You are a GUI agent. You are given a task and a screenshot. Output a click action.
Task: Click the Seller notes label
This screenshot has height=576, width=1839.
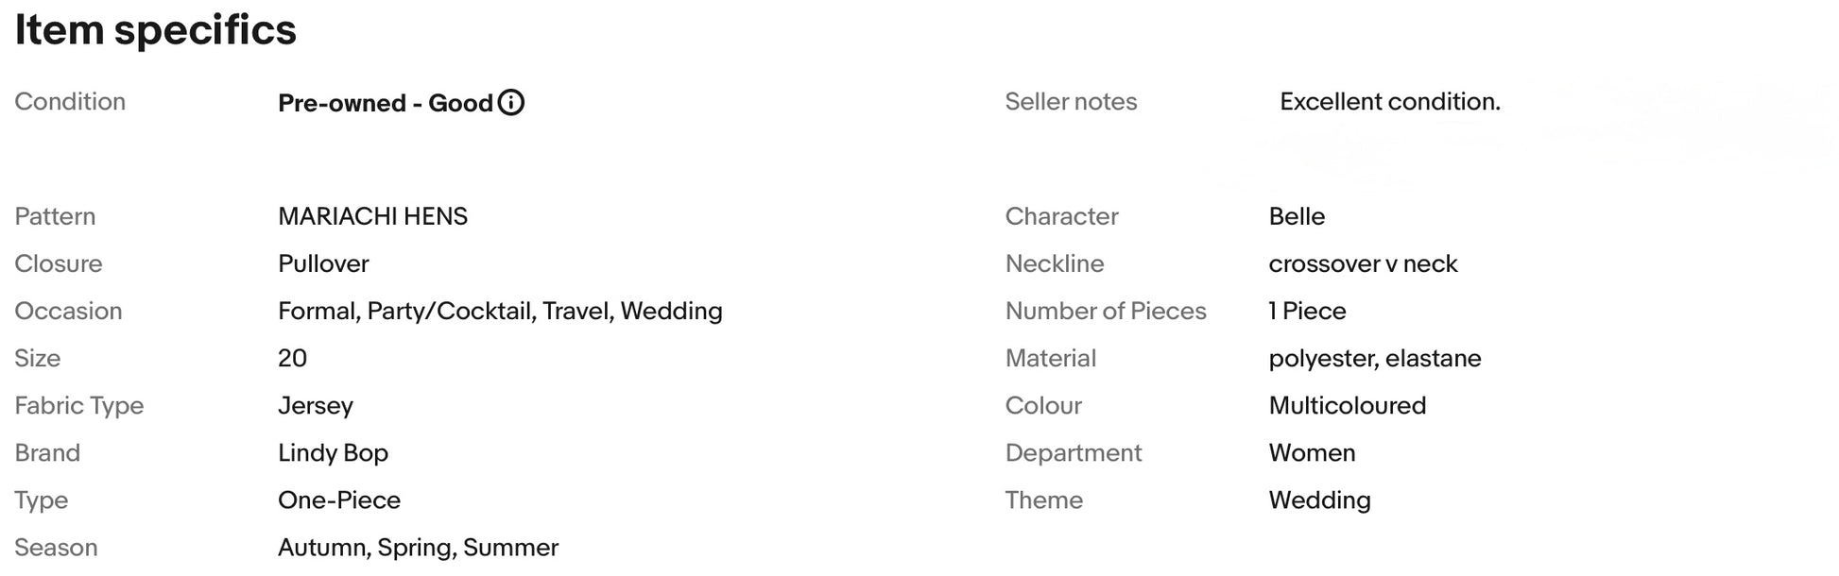[x=1071, y=102]
